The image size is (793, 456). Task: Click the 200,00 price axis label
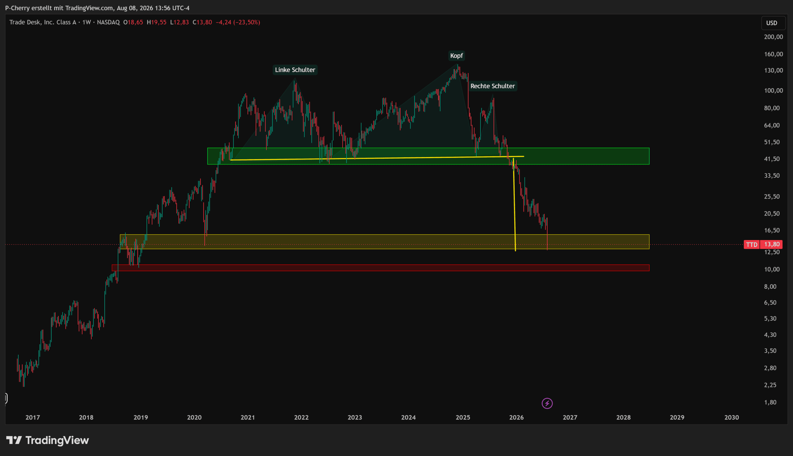(x=773, y=37)
